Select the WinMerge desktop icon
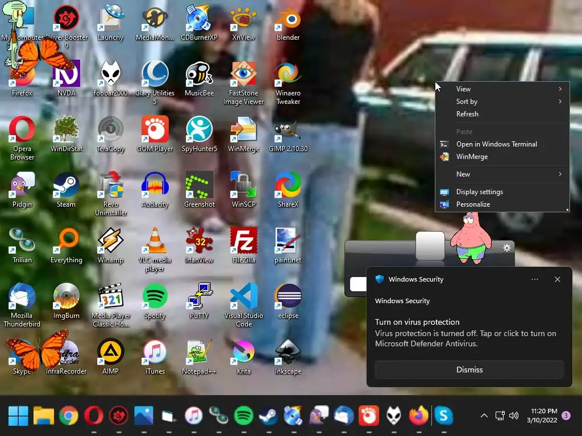 point(243,133)
